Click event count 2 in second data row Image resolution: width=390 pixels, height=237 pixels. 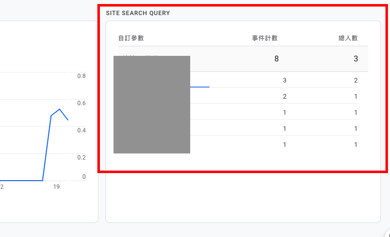(285, 97)
